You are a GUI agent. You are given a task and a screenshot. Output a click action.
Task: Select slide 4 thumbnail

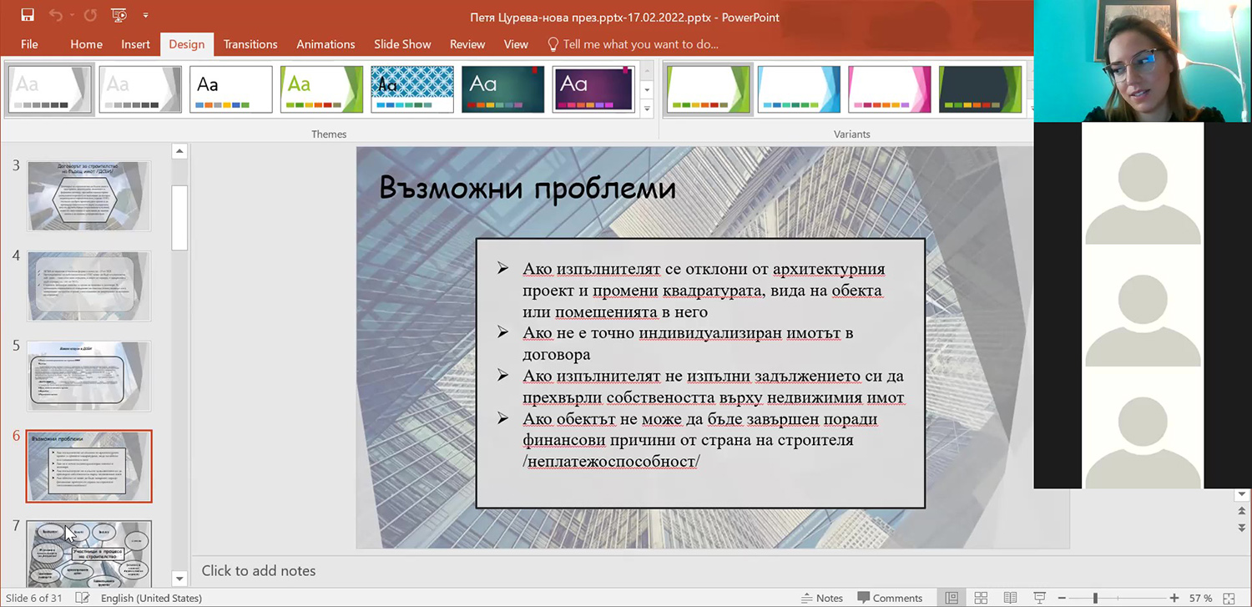(89, 286)
